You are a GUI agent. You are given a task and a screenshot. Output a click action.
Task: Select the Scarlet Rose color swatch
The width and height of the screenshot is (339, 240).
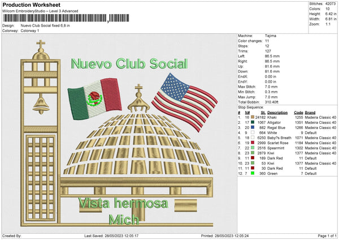tap(253, 143)
